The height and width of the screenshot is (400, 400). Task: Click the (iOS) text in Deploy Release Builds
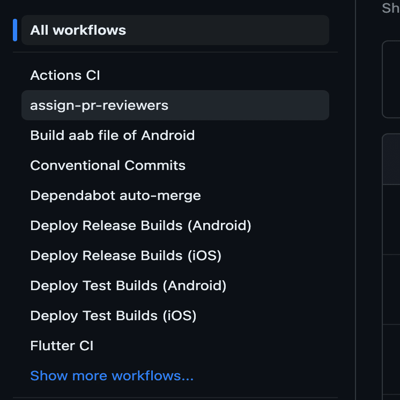point(205,256)
